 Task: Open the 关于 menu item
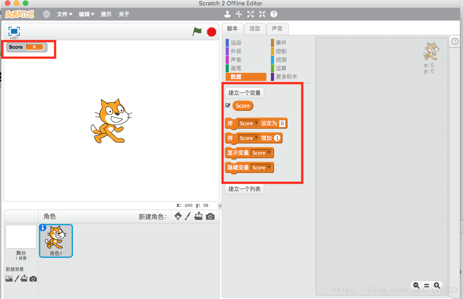pos(124,14)
